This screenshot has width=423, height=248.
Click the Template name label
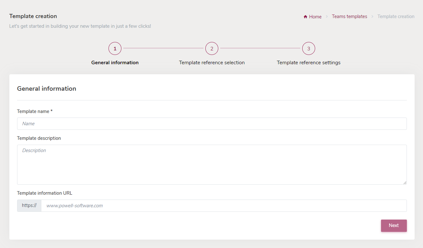coord(35,111)
